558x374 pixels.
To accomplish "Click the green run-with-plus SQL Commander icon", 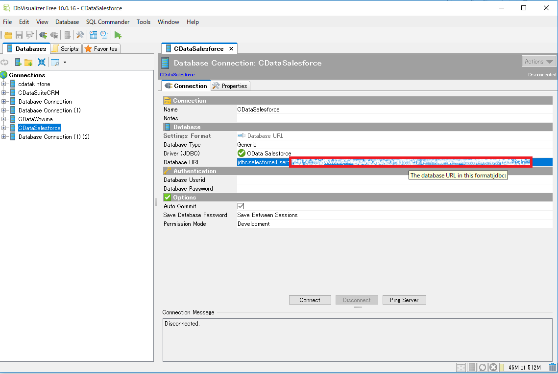I will pos(118,35).
